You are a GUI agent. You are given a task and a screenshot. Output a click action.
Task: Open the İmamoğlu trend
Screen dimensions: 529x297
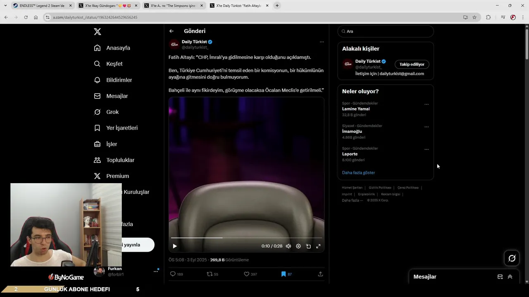tap(352, 132)
